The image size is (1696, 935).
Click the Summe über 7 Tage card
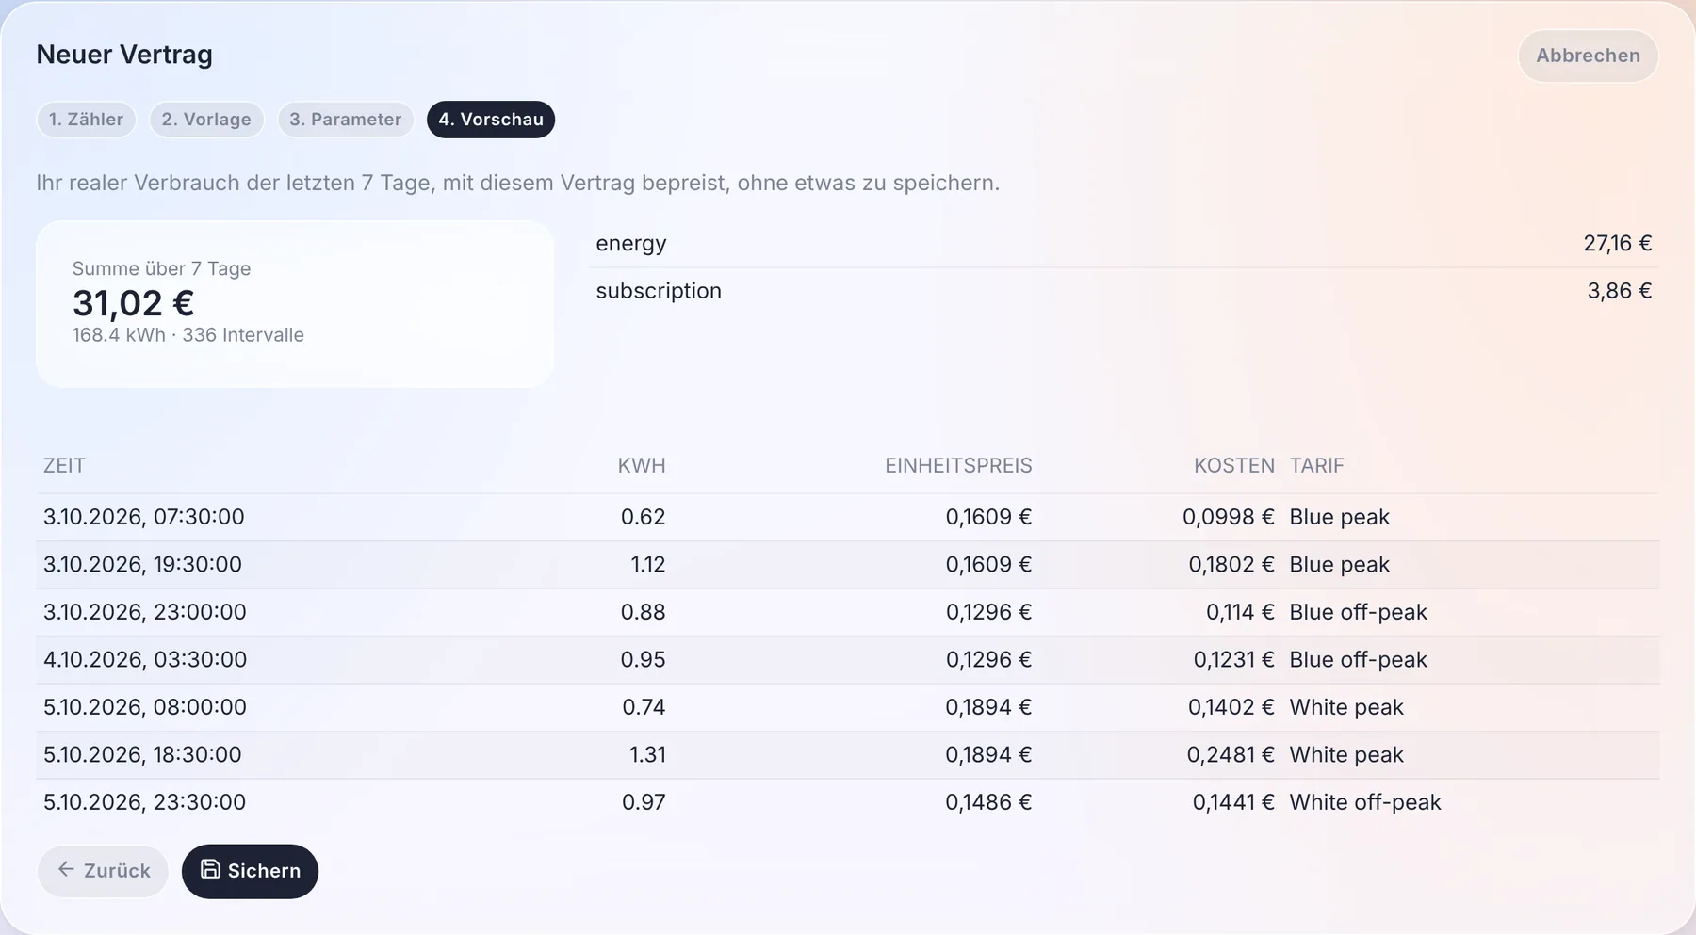click(x=295, y=304)
